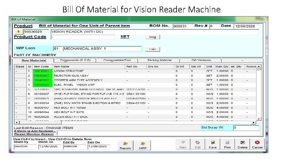
Task: Click the revision reason input field
Action: tap(159, 133)
